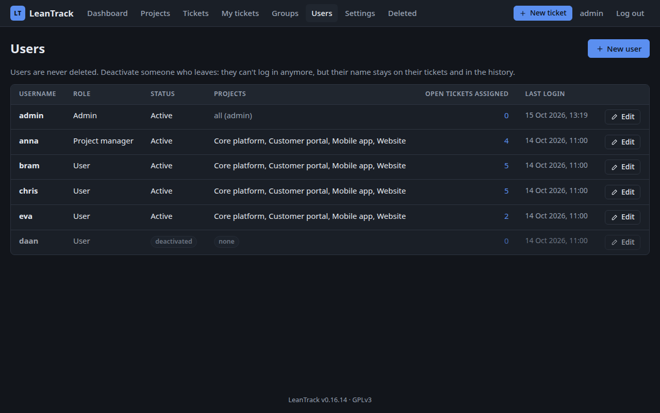The width and height of the screenshot is (660, 413).
Task: Open Settings from the top navigation
Action: 360,13
